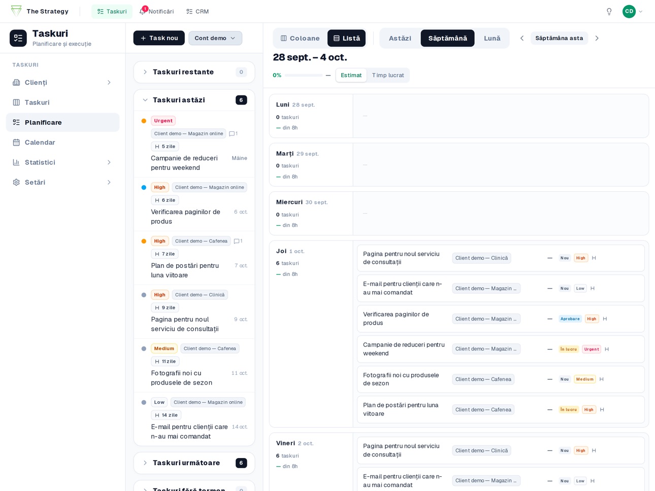Click the Setări gear icon
The width and height of the screenshot is (655, 491).
pyautogui.click(x=16, y=182)
